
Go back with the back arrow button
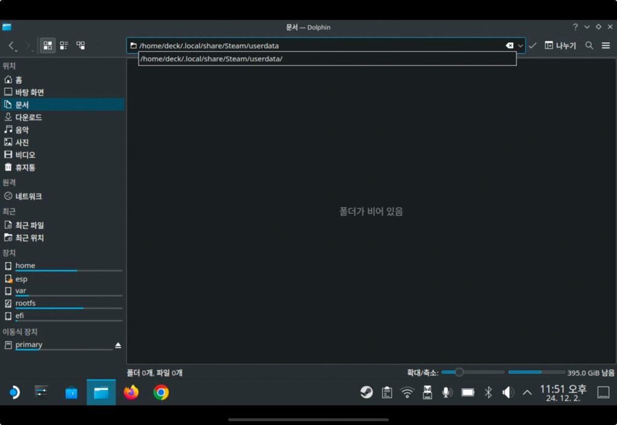pyautogui.click(x=12, y=46)
